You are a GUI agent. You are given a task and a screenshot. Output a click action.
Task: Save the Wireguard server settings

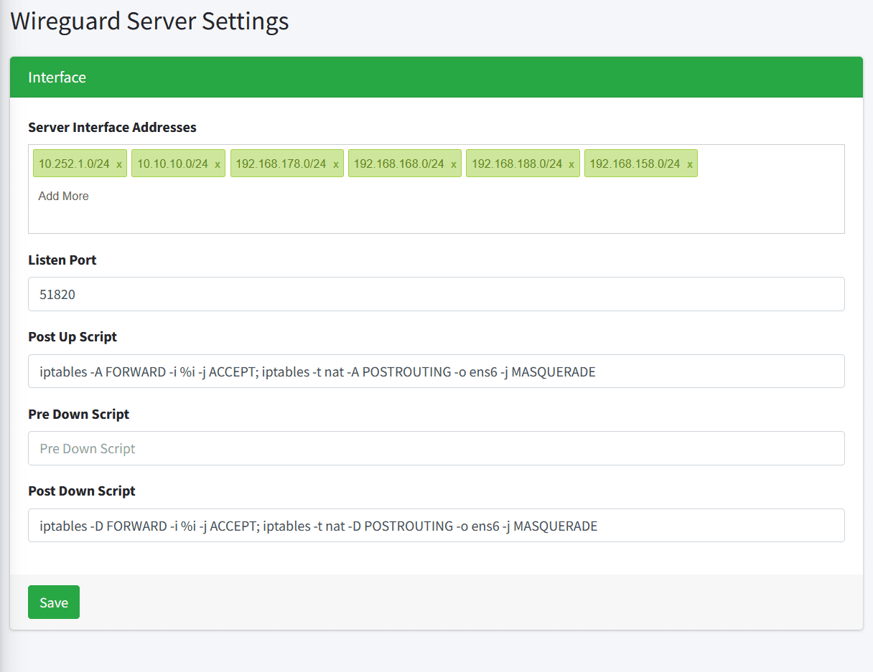click(54, 602)
